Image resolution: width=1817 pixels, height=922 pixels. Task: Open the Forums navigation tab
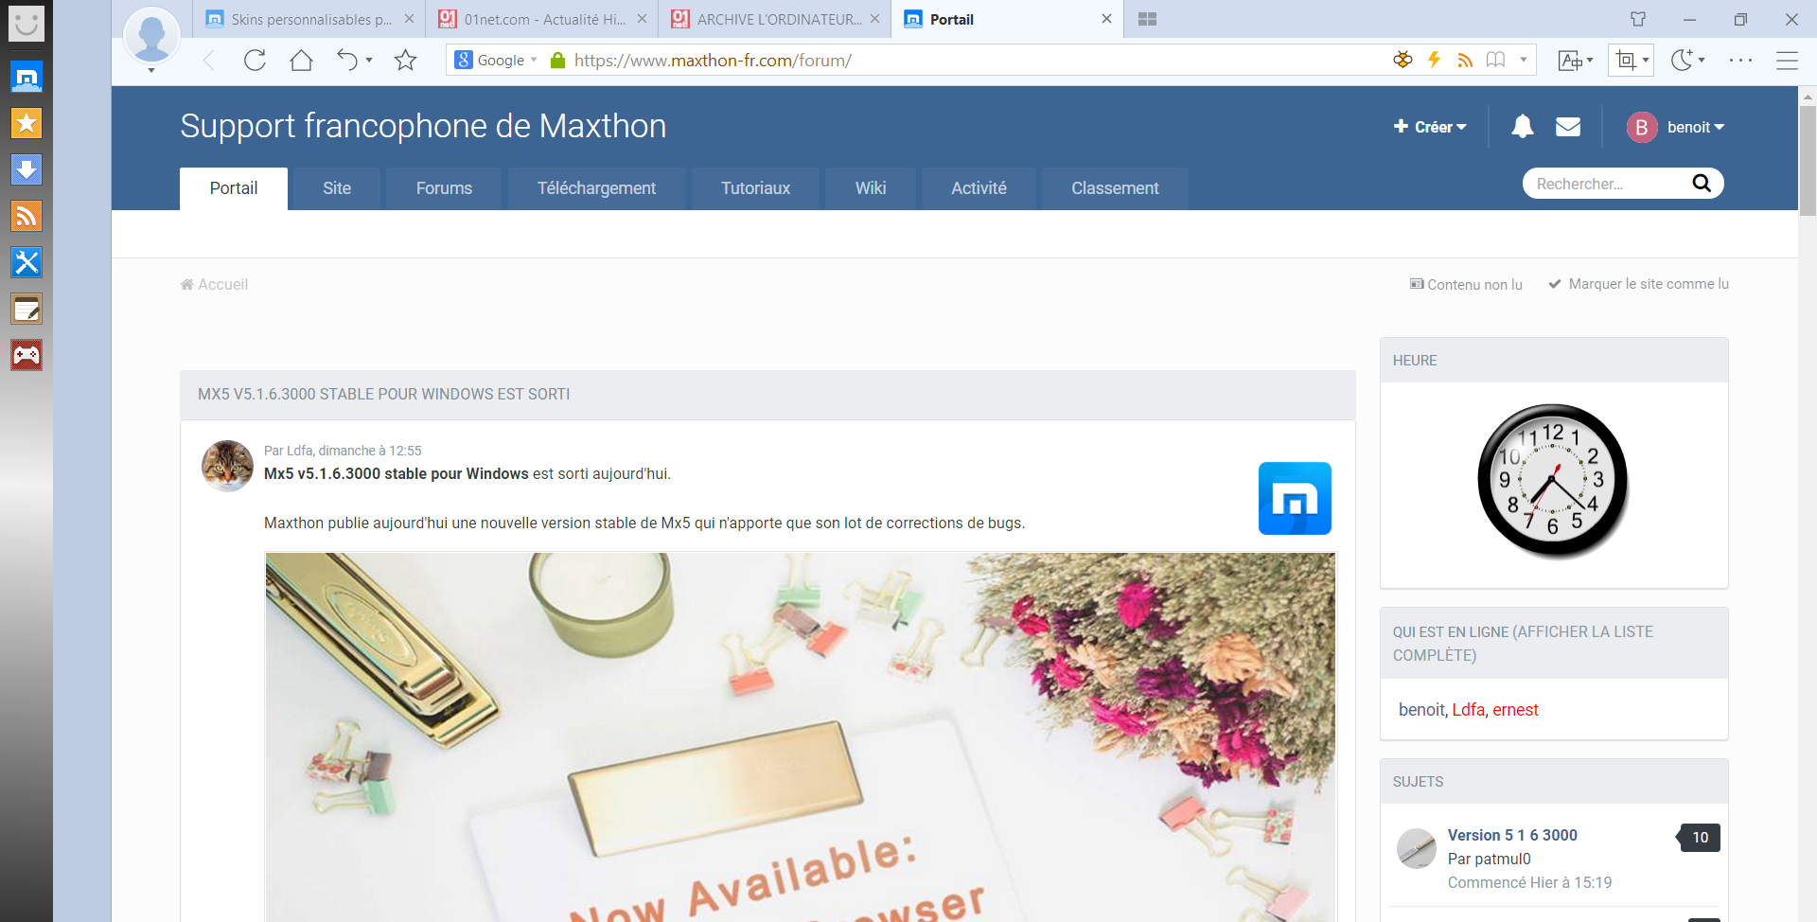point(444,188)
